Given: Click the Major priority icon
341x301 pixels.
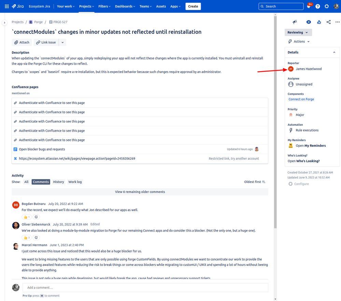Looking at the screenshot, I should click(291, 115).
